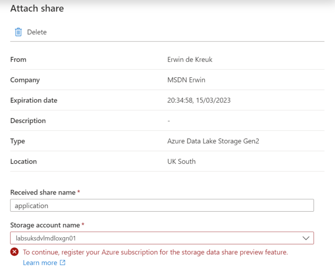
Task: Click the preview feature error message text
Action: (x=155, y=252)
